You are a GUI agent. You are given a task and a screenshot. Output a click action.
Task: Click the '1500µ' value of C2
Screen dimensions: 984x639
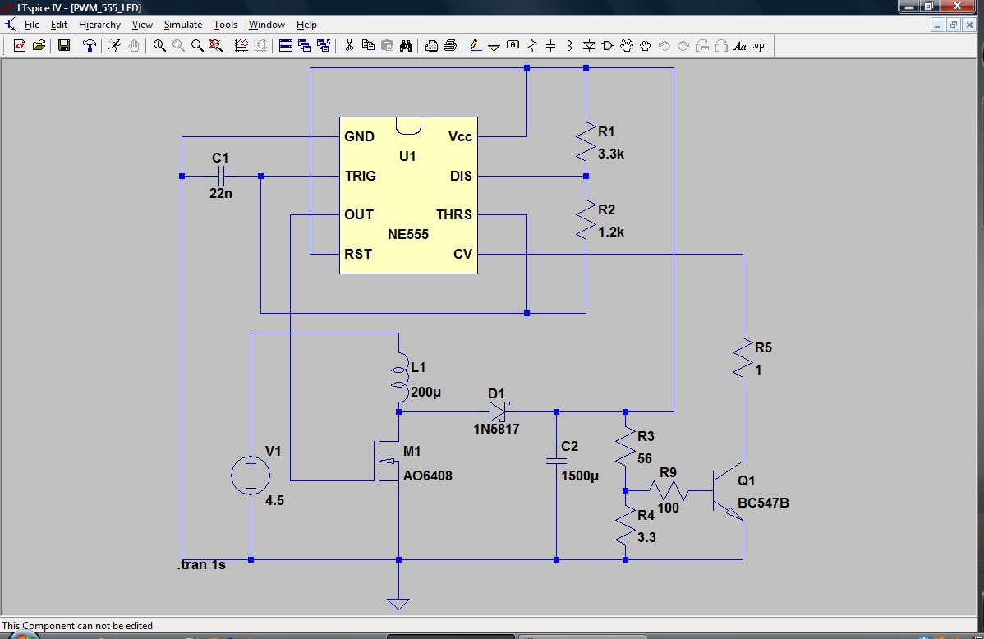tap(580, 476)
